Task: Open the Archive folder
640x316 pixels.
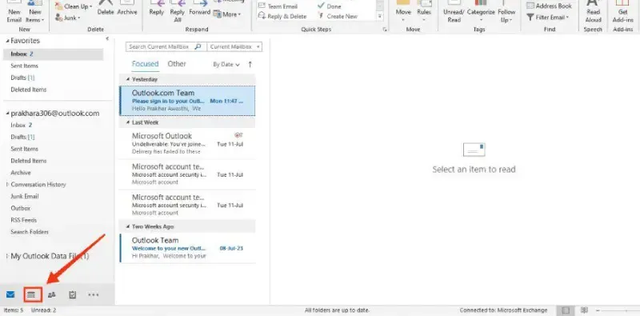Action: (x=21, y=173)
